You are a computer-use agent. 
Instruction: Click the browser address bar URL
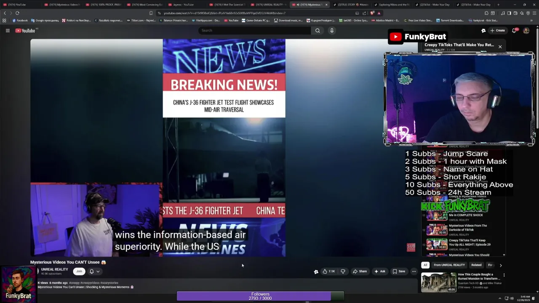[x=224, y=13]
